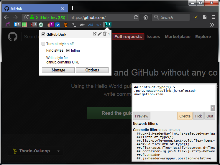
Task: Click the gray fish-shaped extension icon
Action: point(82,25)
